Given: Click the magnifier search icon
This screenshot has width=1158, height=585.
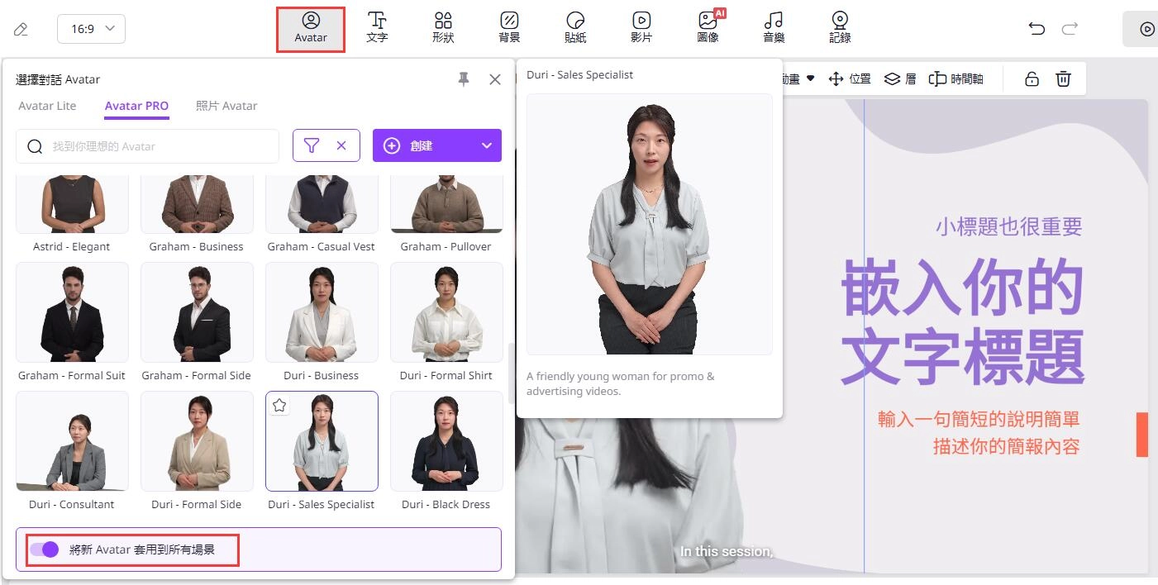Looking at the screenshot, I should click(35, 146).
